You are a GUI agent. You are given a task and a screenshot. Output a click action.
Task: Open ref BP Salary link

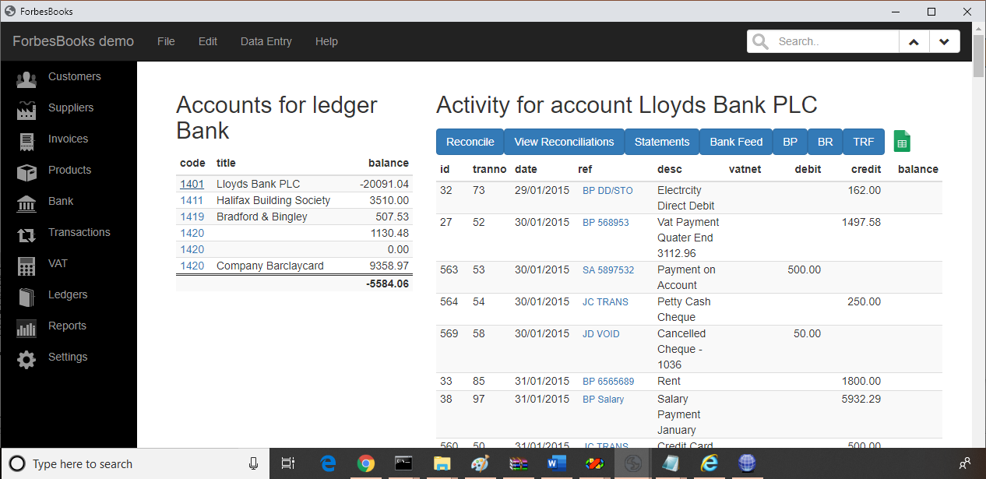[604, 400]
